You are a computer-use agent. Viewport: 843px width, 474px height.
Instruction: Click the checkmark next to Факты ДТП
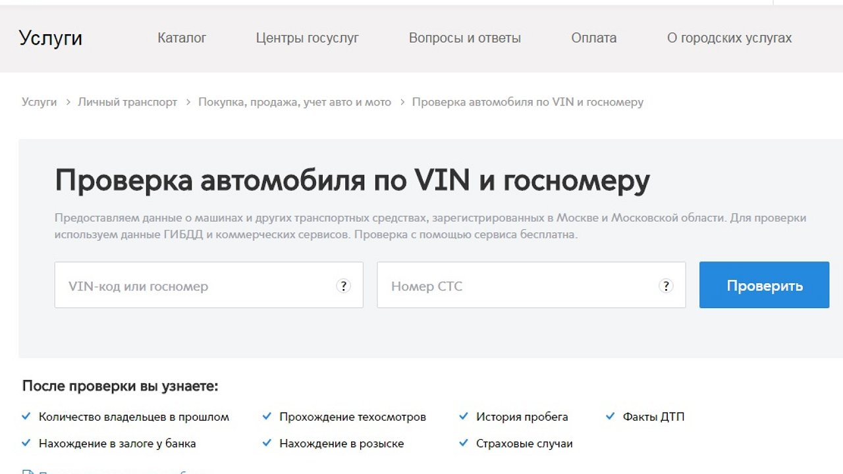[x=610, y=416]
